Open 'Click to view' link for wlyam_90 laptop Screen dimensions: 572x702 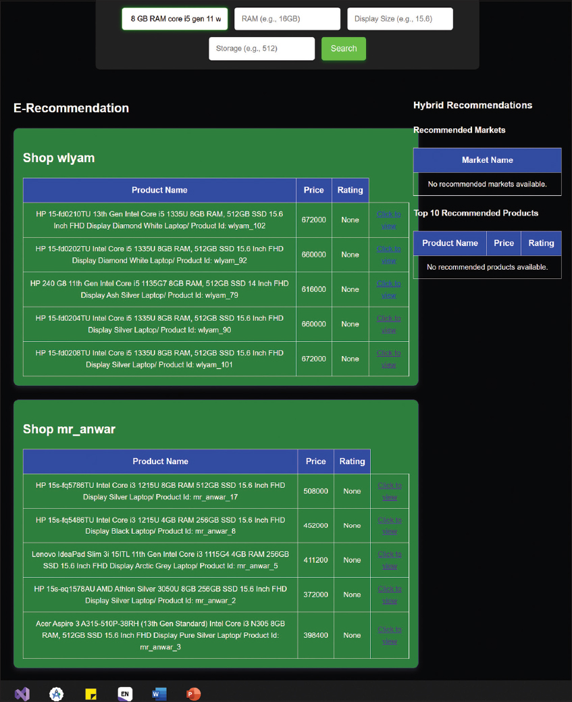[x=388, y=324]
